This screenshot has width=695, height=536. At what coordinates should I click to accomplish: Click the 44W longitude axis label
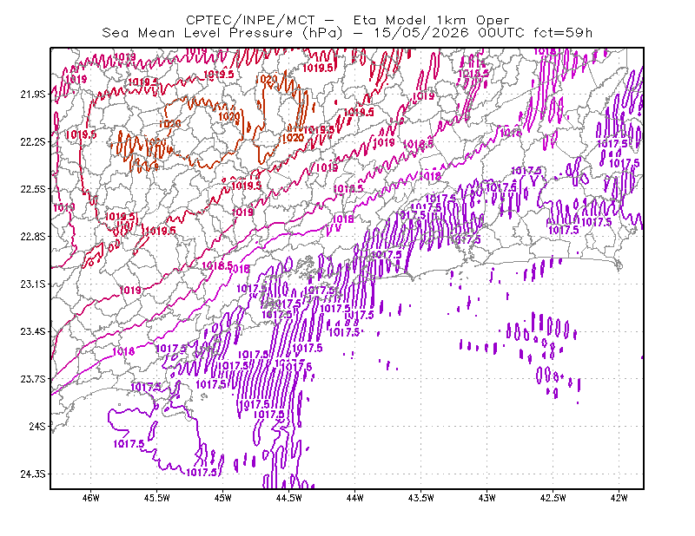coord(355,498)
